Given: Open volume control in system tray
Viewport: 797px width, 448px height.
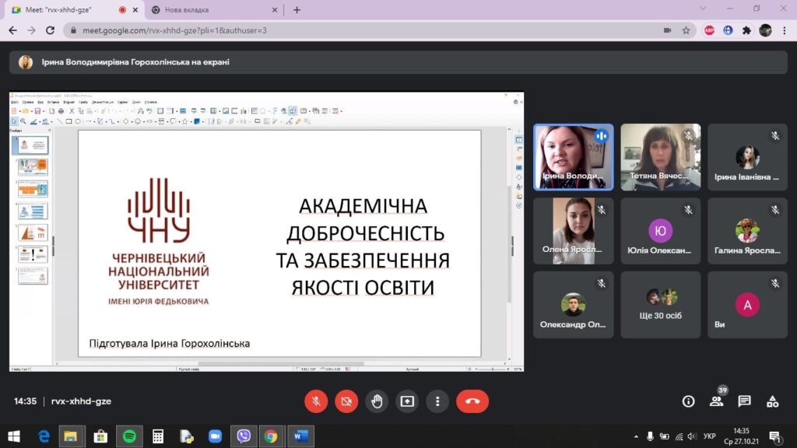Looking at the screenshot, I should point(692,436).
